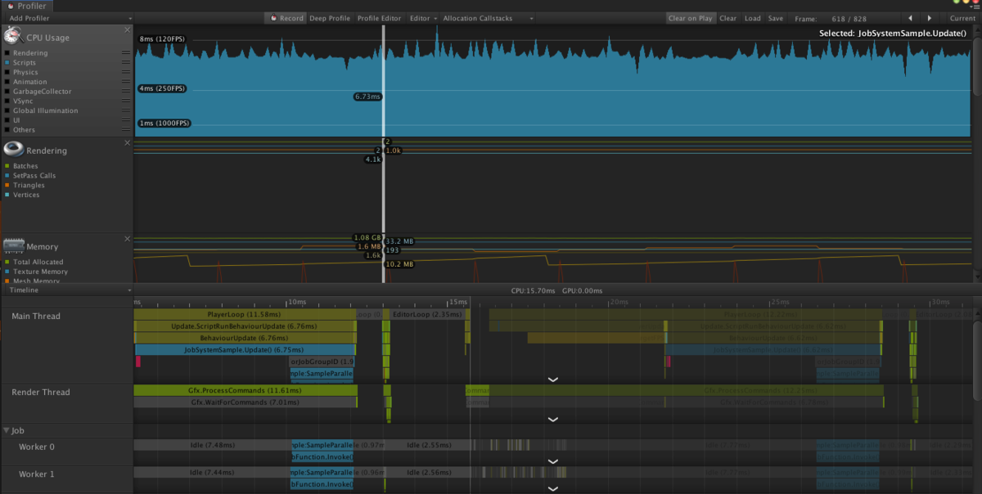Open the Profiler window options menu icon

click(974, 7)
